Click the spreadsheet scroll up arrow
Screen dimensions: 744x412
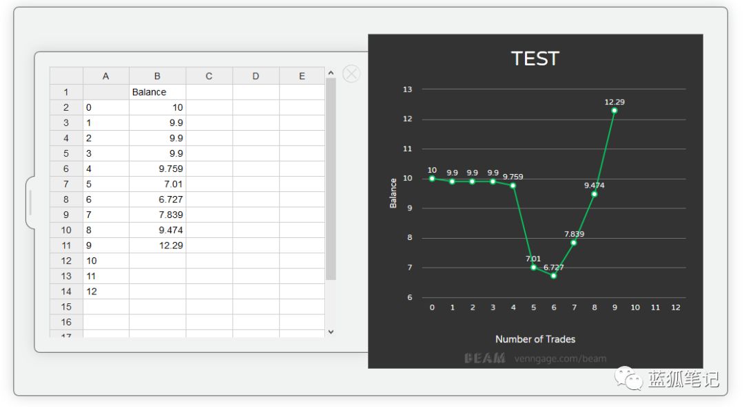point(331,73)
